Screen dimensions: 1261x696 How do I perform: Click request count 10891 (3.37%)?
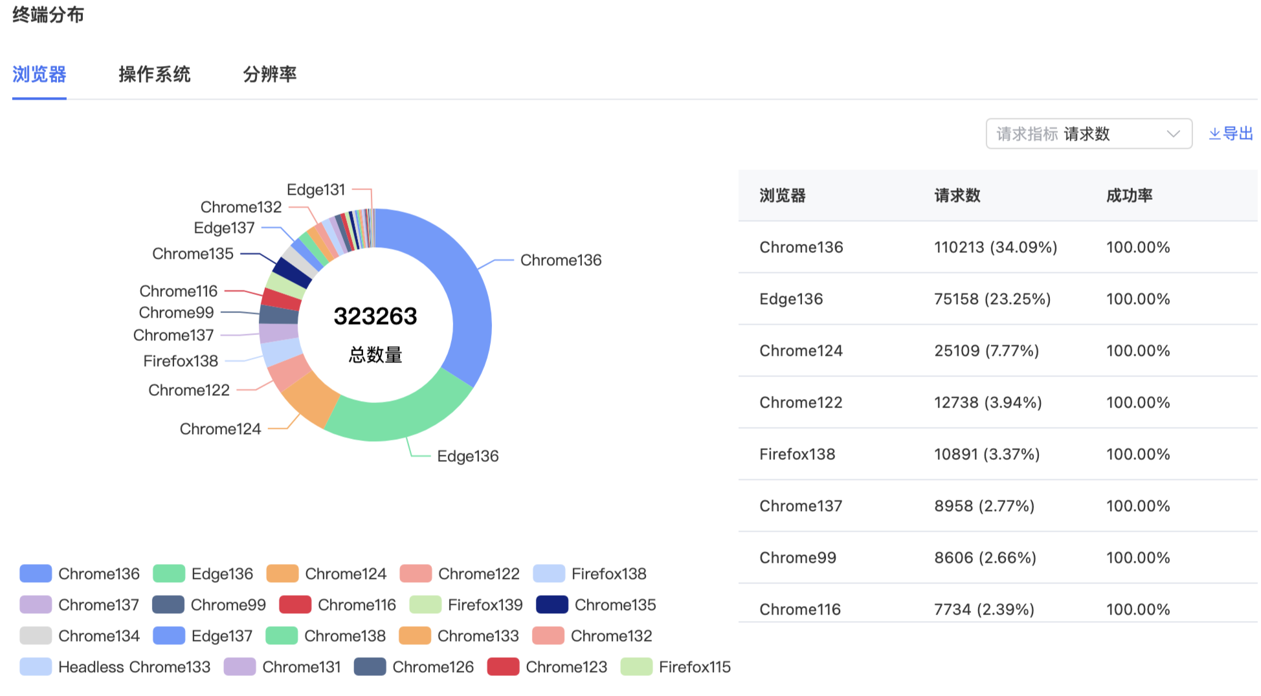tap(987, 454)
